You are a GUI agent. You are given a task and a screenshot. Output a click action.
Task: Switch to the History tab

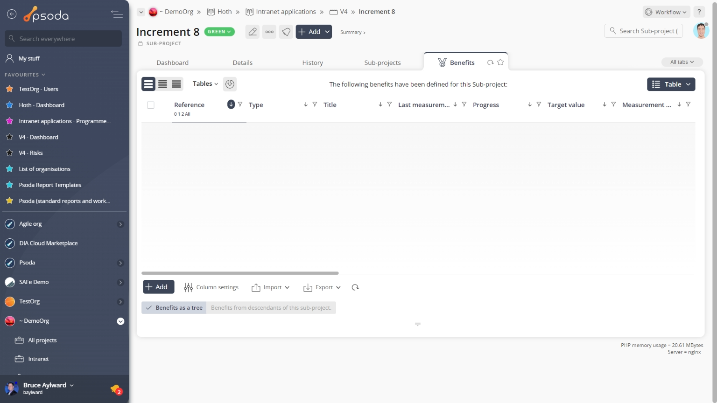[x=313, y=63]
